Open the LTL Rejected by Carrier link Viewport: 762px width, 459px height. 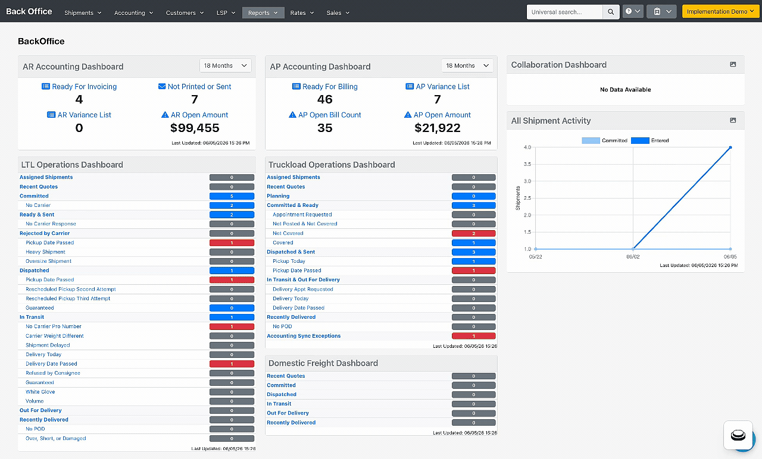tap(45, 233)
